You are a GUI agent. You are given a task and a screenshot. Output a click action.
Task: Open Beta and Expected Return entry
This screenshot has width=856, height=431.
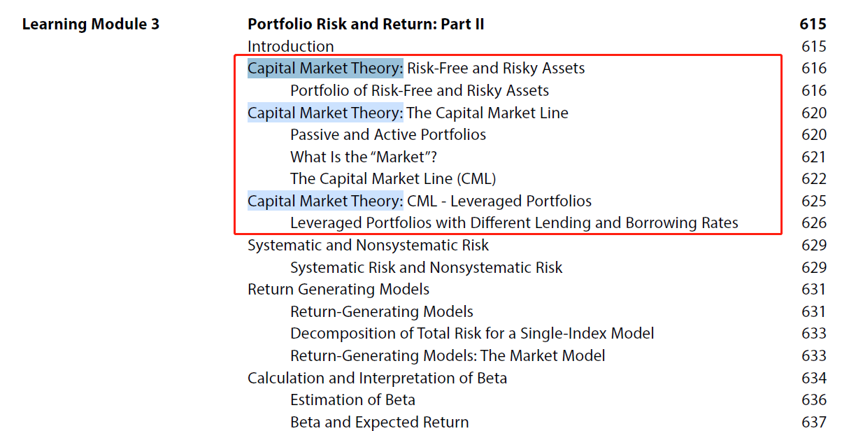pos(379,422)
